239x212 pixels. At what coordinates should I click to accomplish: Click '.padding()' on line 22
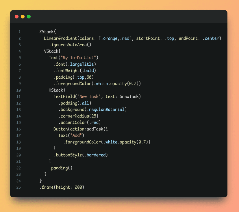pos(60,168)
